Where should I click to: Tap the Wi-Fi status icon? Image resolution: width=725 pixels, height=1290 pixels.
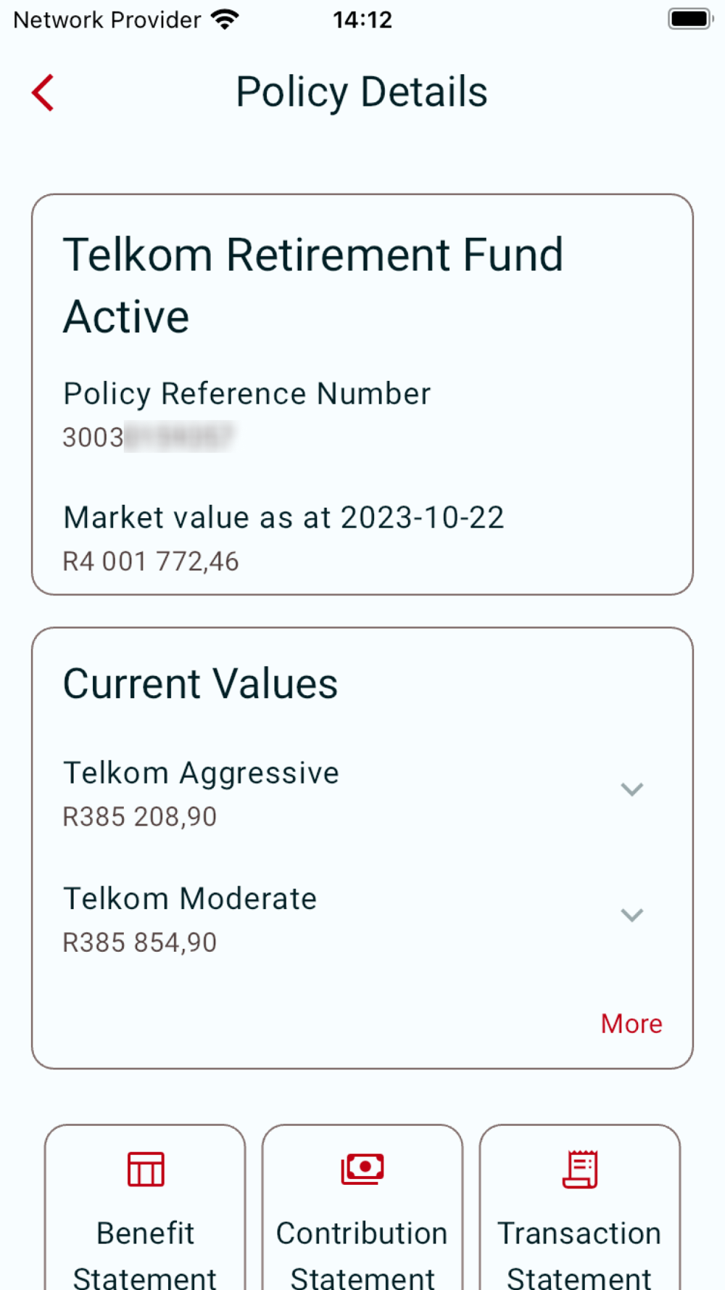click(x=225, y=20)
